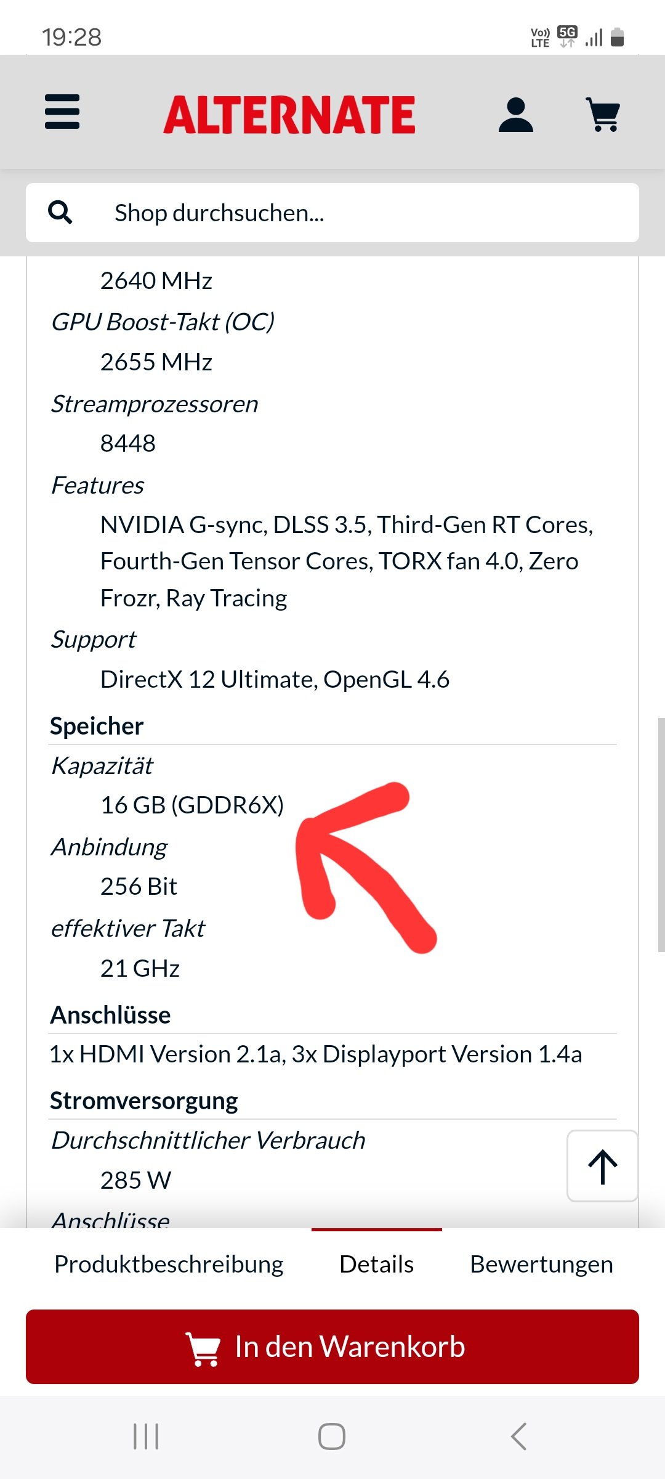The image size is (665, 1479).
Task: Open the shopping cart icon
Action: pyautogui.click(x=602, y=115)
